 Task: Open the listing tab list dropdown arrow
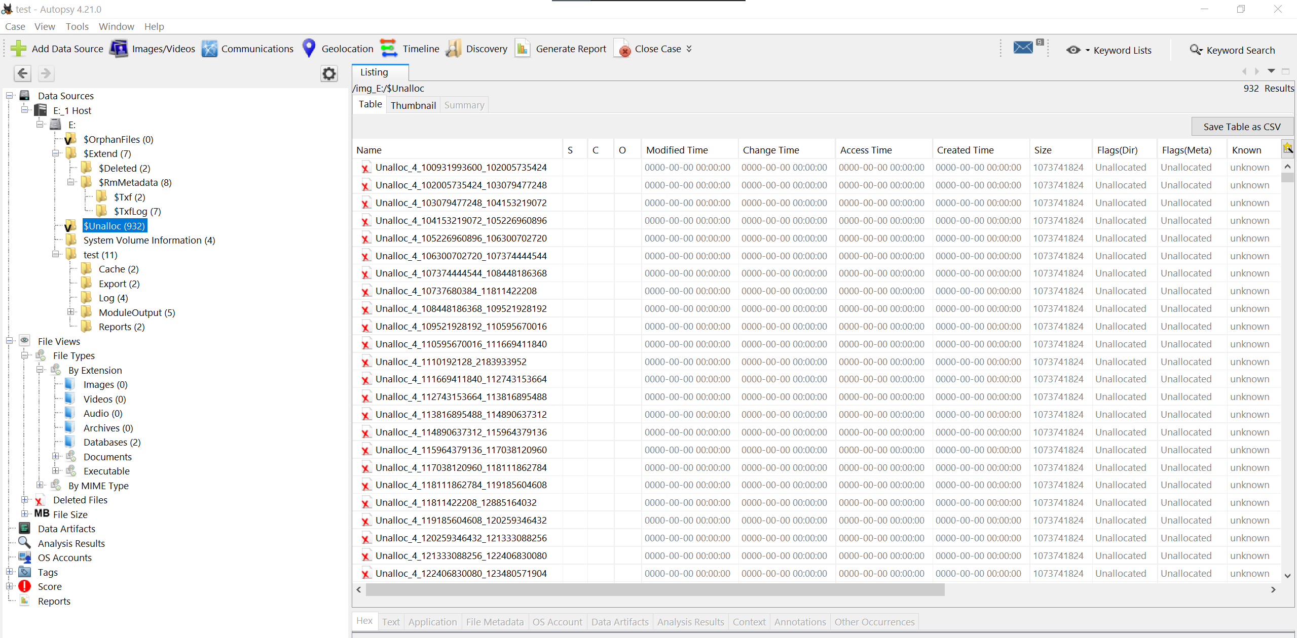pos(1271,71)
